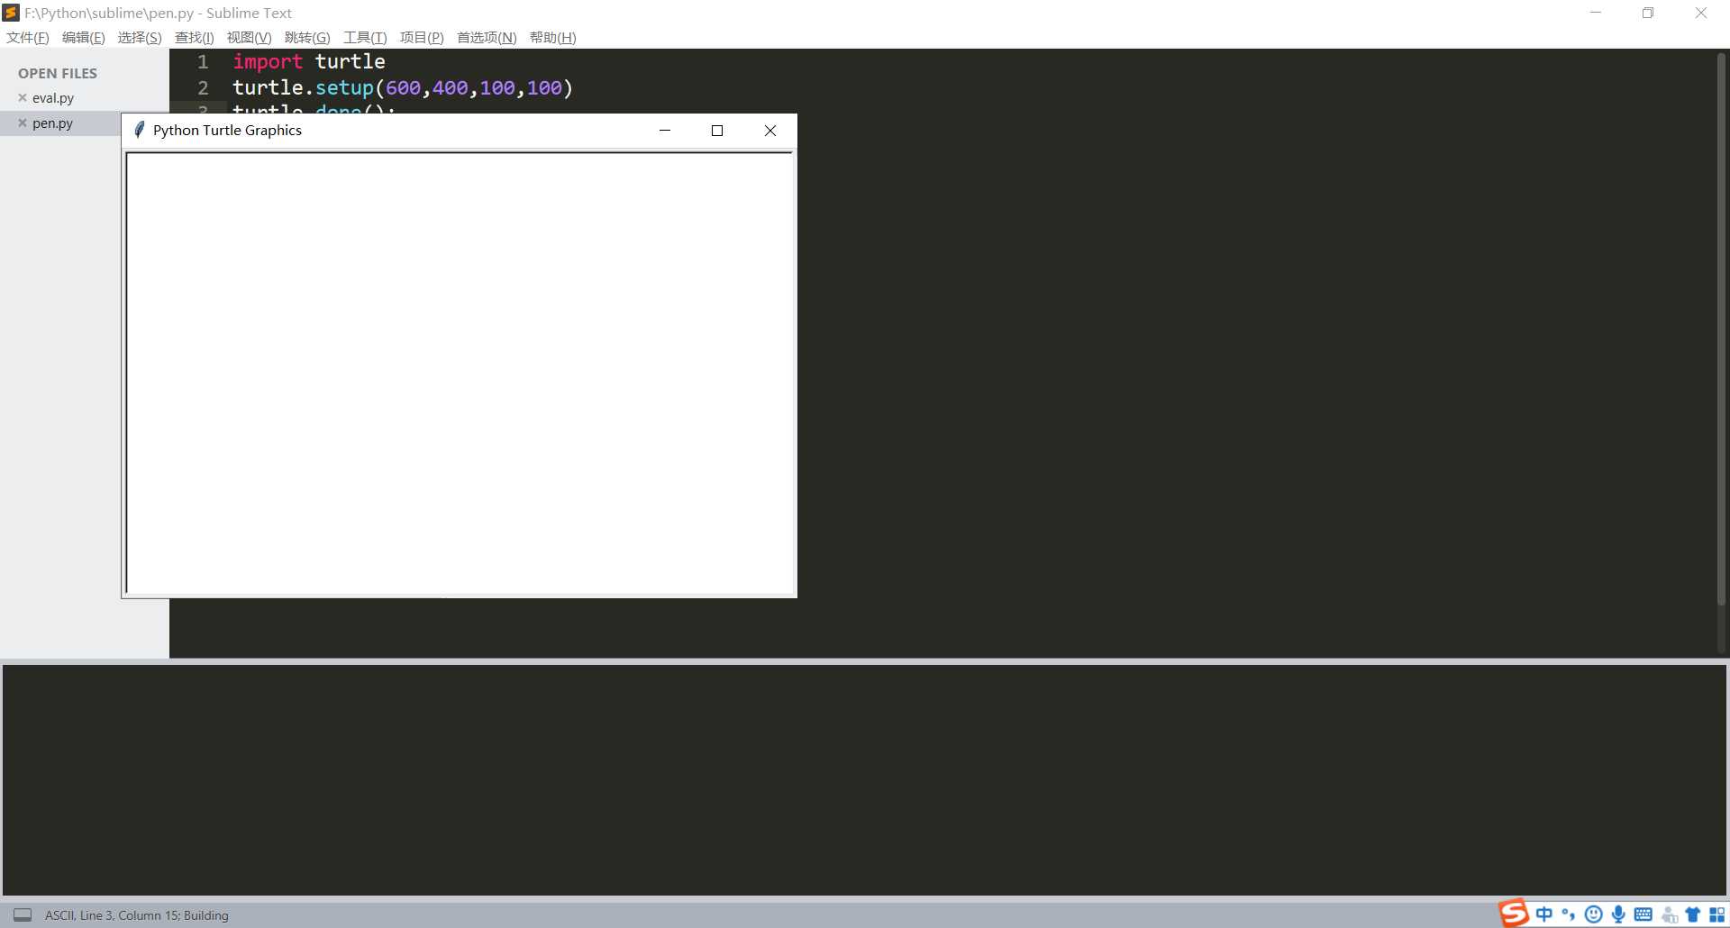Open the 文件(F) menu

28,37
